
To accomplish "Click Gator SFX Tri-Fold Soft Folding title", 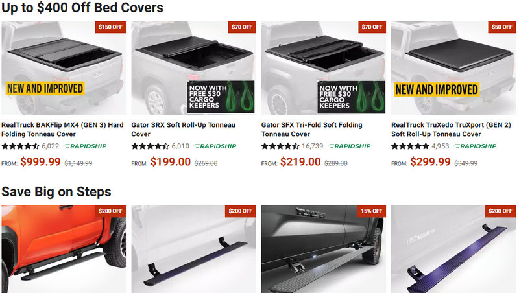I will coord(312,129).
